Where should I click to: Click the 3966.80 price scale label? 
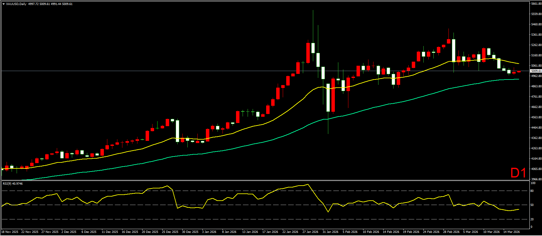coord(536,179)
